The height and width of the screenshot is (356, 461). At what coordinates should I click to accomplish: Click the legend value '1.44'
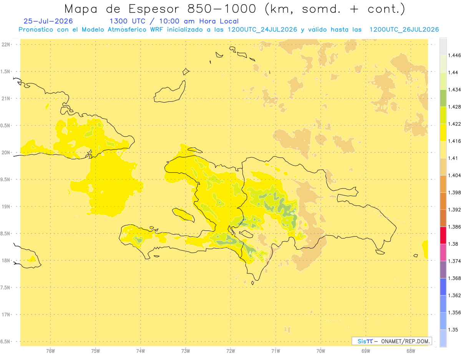click(x=453, y=73)
